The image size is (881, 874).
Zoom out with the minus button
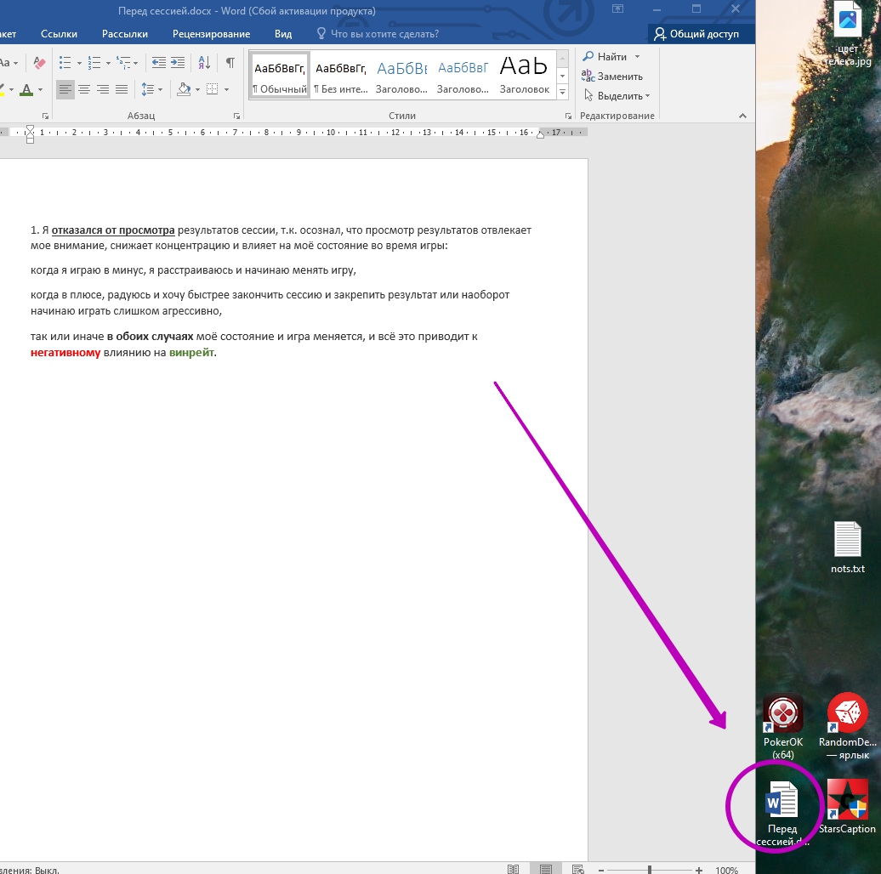point(601,870)
